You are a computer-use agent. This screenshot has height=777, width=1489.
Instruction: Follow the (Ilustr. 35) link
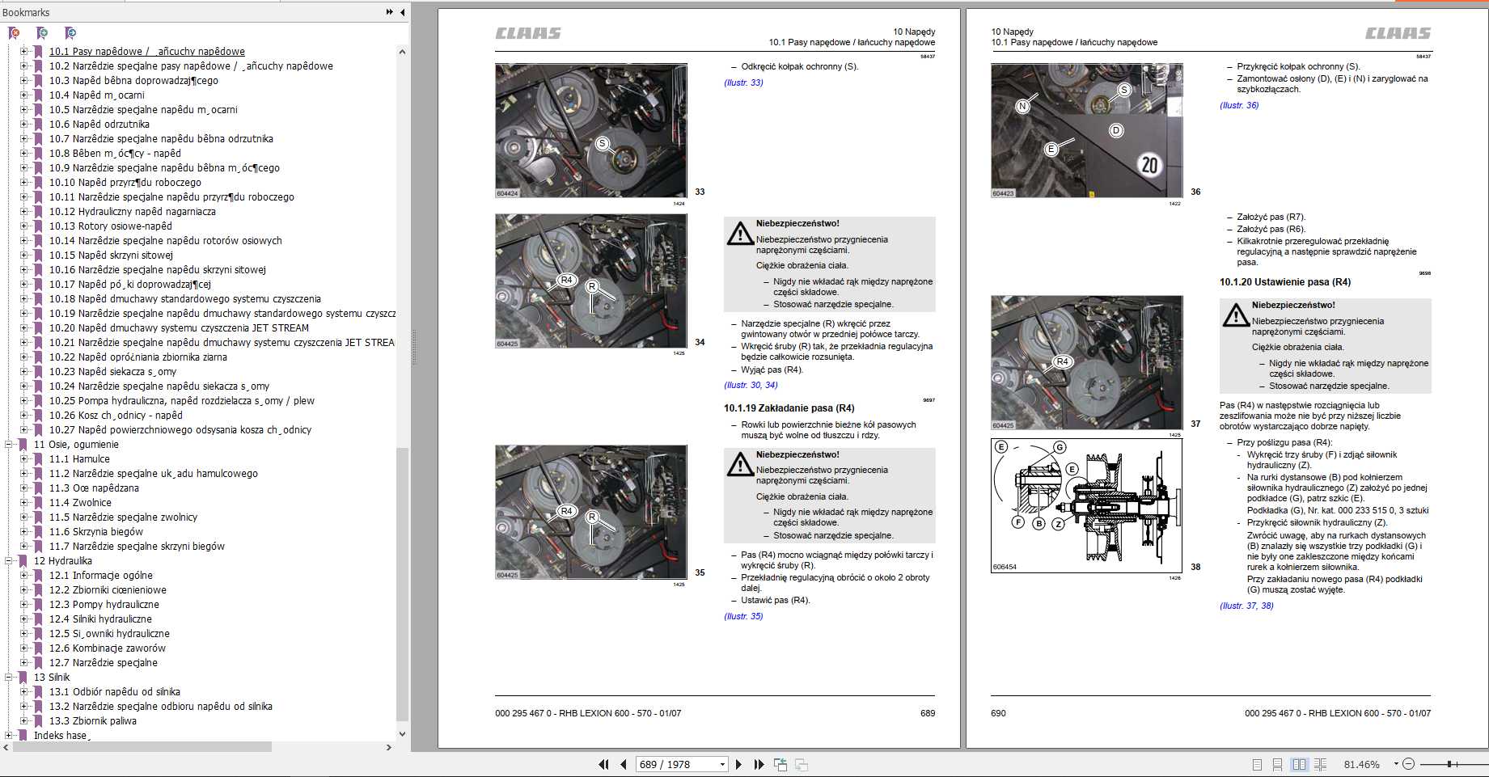point(743,616)
